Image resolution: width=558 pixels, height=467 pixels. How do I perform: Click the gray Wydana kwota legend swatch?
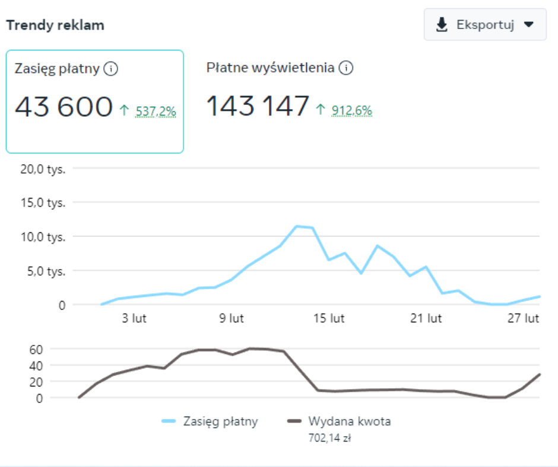[x=294, y=421]
